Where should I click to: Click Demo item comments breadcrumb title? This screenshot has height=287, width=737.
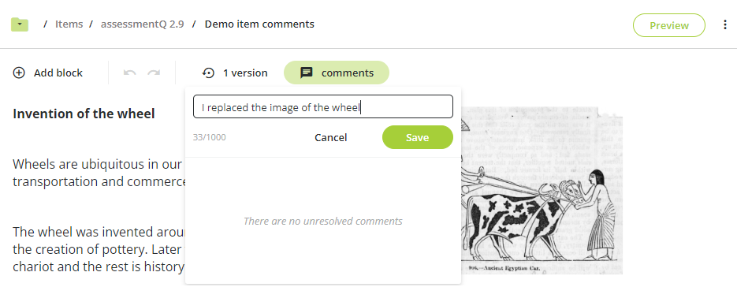coord(259,24)
